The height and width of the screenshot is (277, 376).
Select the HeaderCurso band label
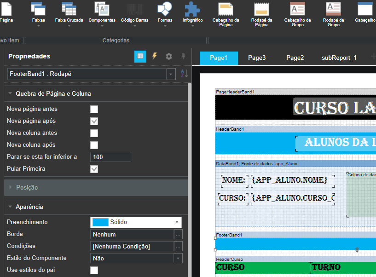[230, 259]
